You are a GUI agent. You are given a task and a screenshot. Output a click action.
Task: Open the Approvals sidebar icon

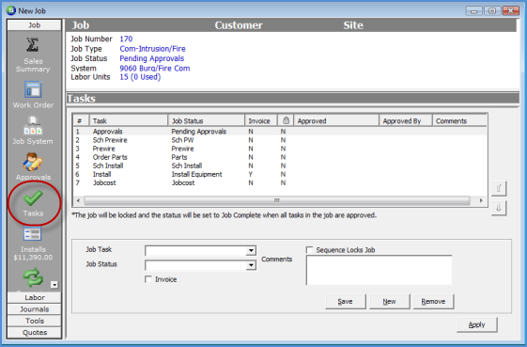point(33,166)
